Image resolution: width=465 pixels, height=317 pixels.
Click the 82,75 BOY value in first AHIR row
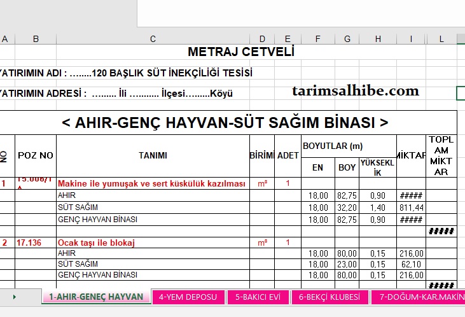[x=347, y=195]
